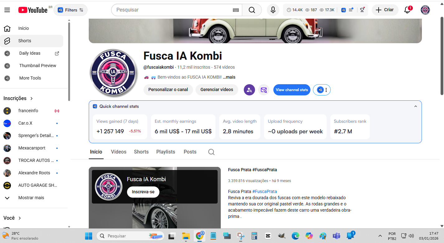The height and width of the screenshot is (243, 444).
Task: Collapse the Quick channel stats panel
Action: coord(415,106)
